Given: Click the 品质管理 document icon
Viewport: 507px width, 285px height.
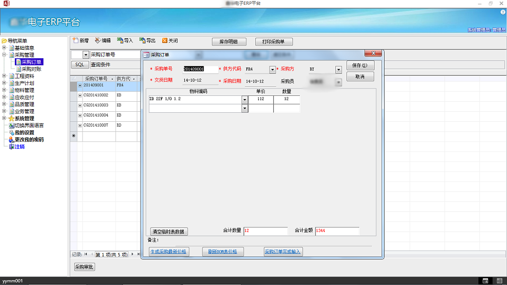Looking at the screenshot, I should [12, 104].
